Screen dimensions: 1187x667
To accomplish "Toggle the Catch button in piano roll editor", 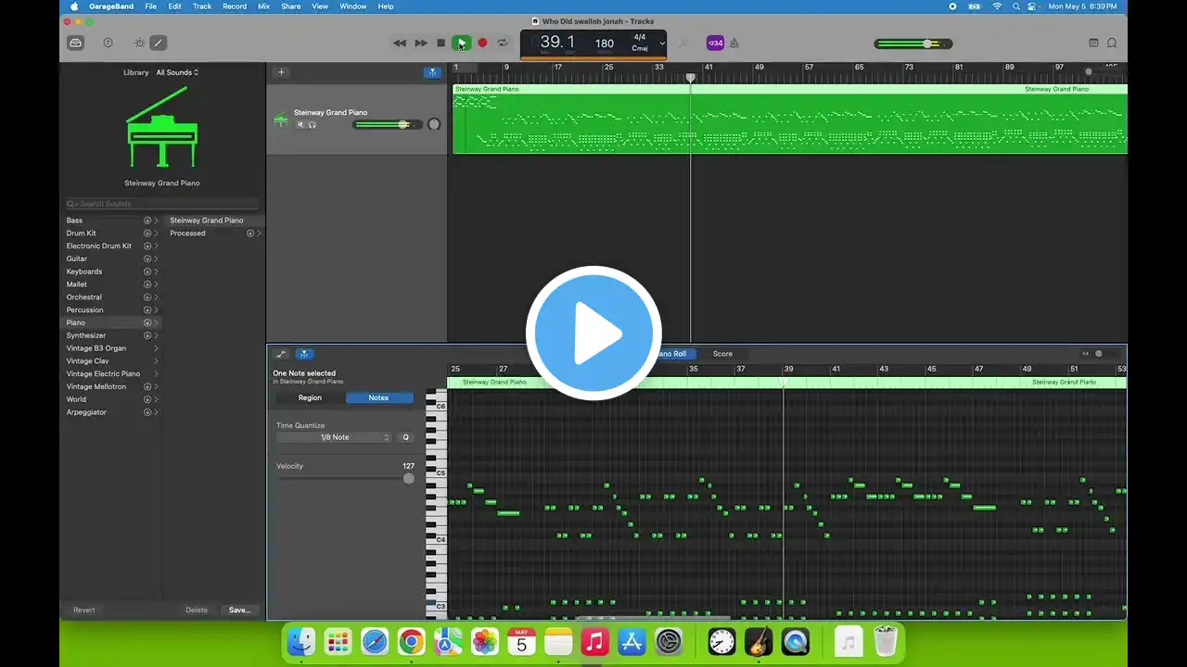I will (x=304, y=354).
